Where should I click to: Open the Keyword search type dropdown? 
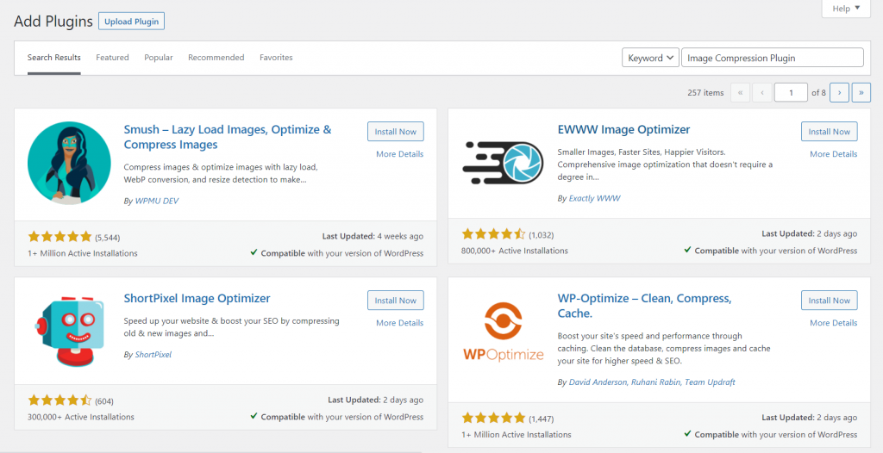point(650,58)
